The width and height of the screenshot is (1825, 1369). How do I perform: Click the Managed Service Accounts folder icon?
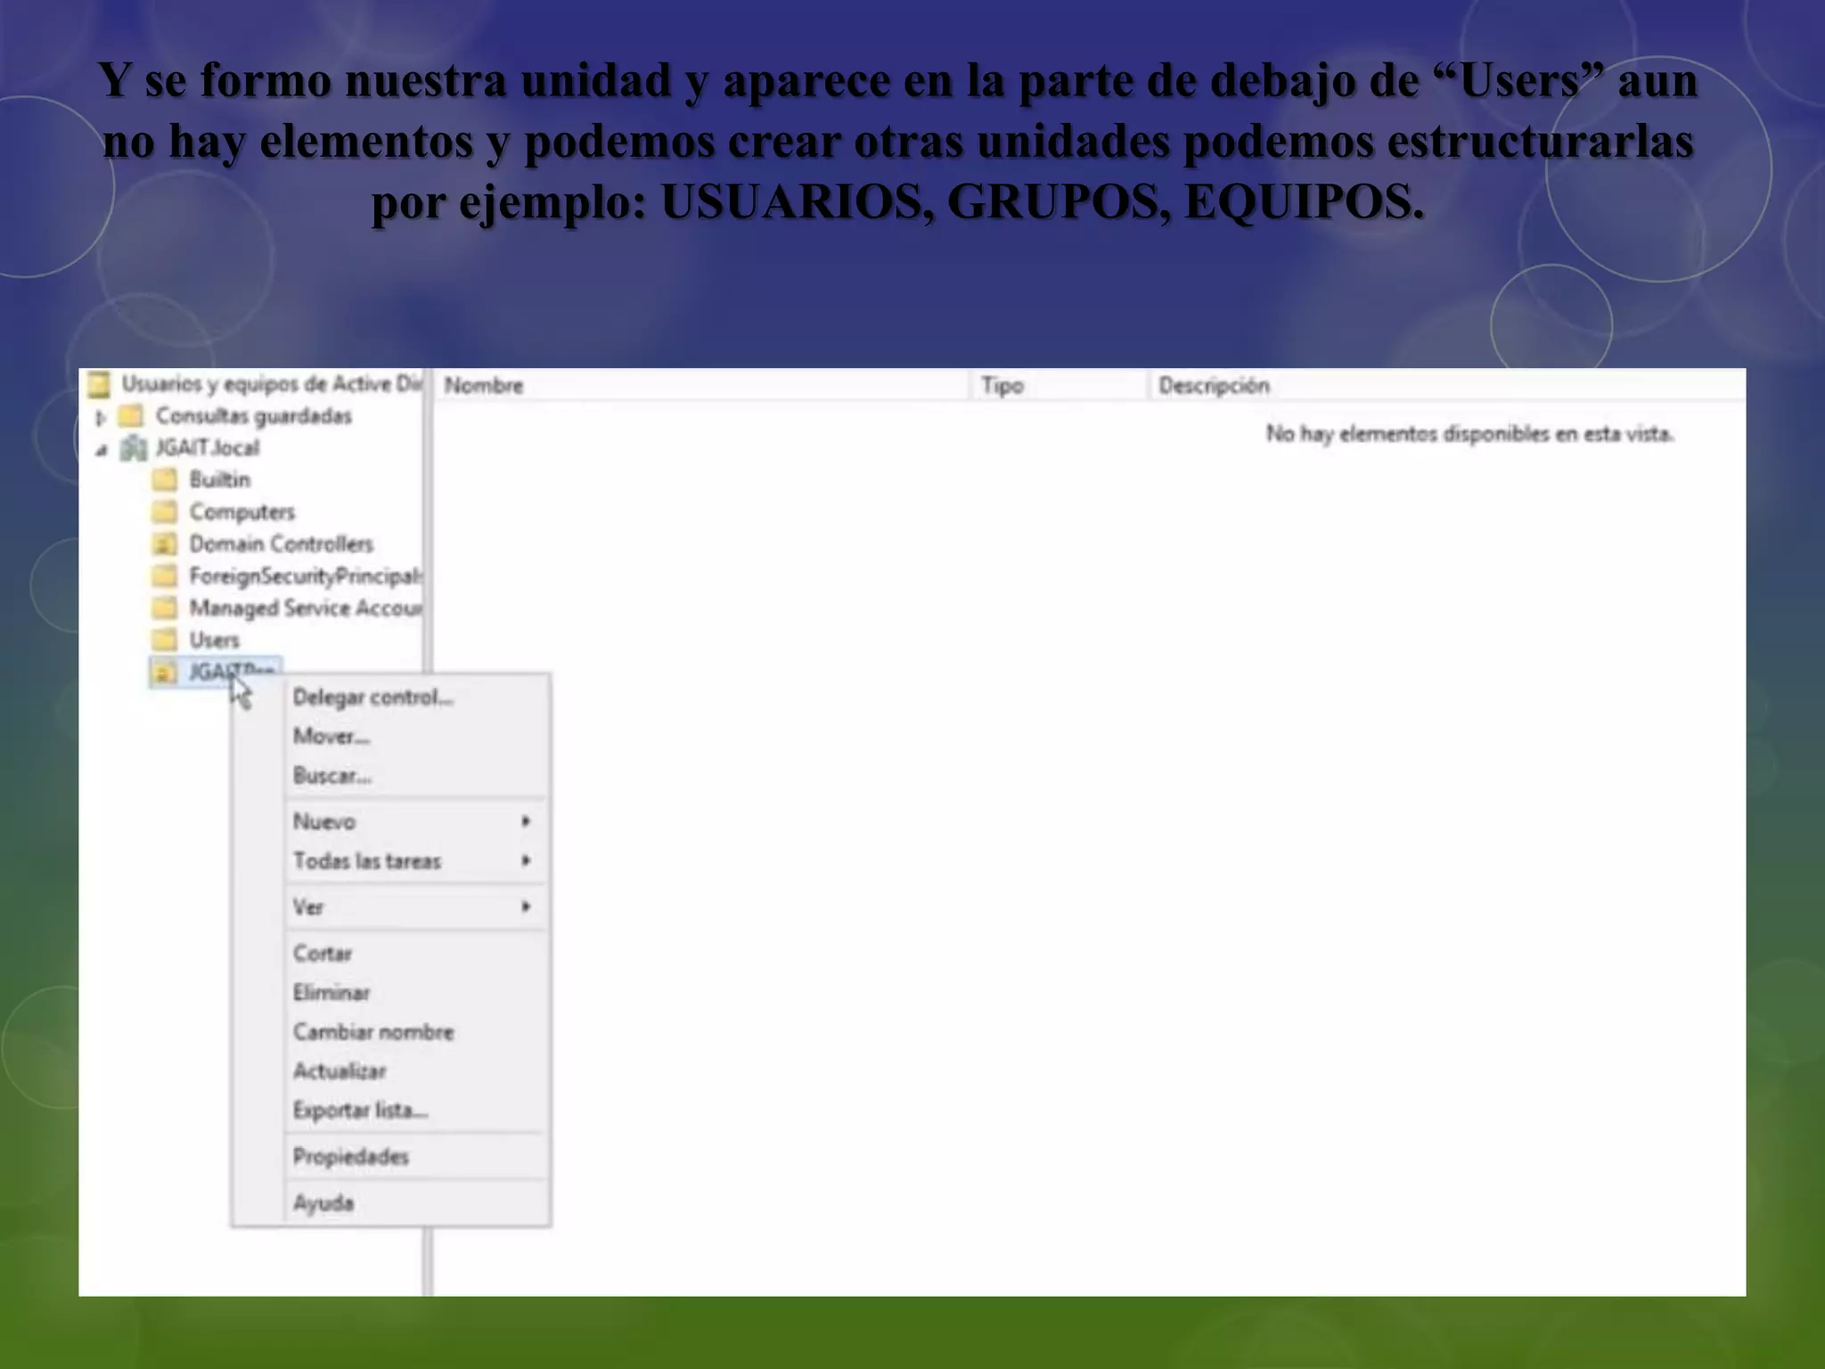pos(164,609)
